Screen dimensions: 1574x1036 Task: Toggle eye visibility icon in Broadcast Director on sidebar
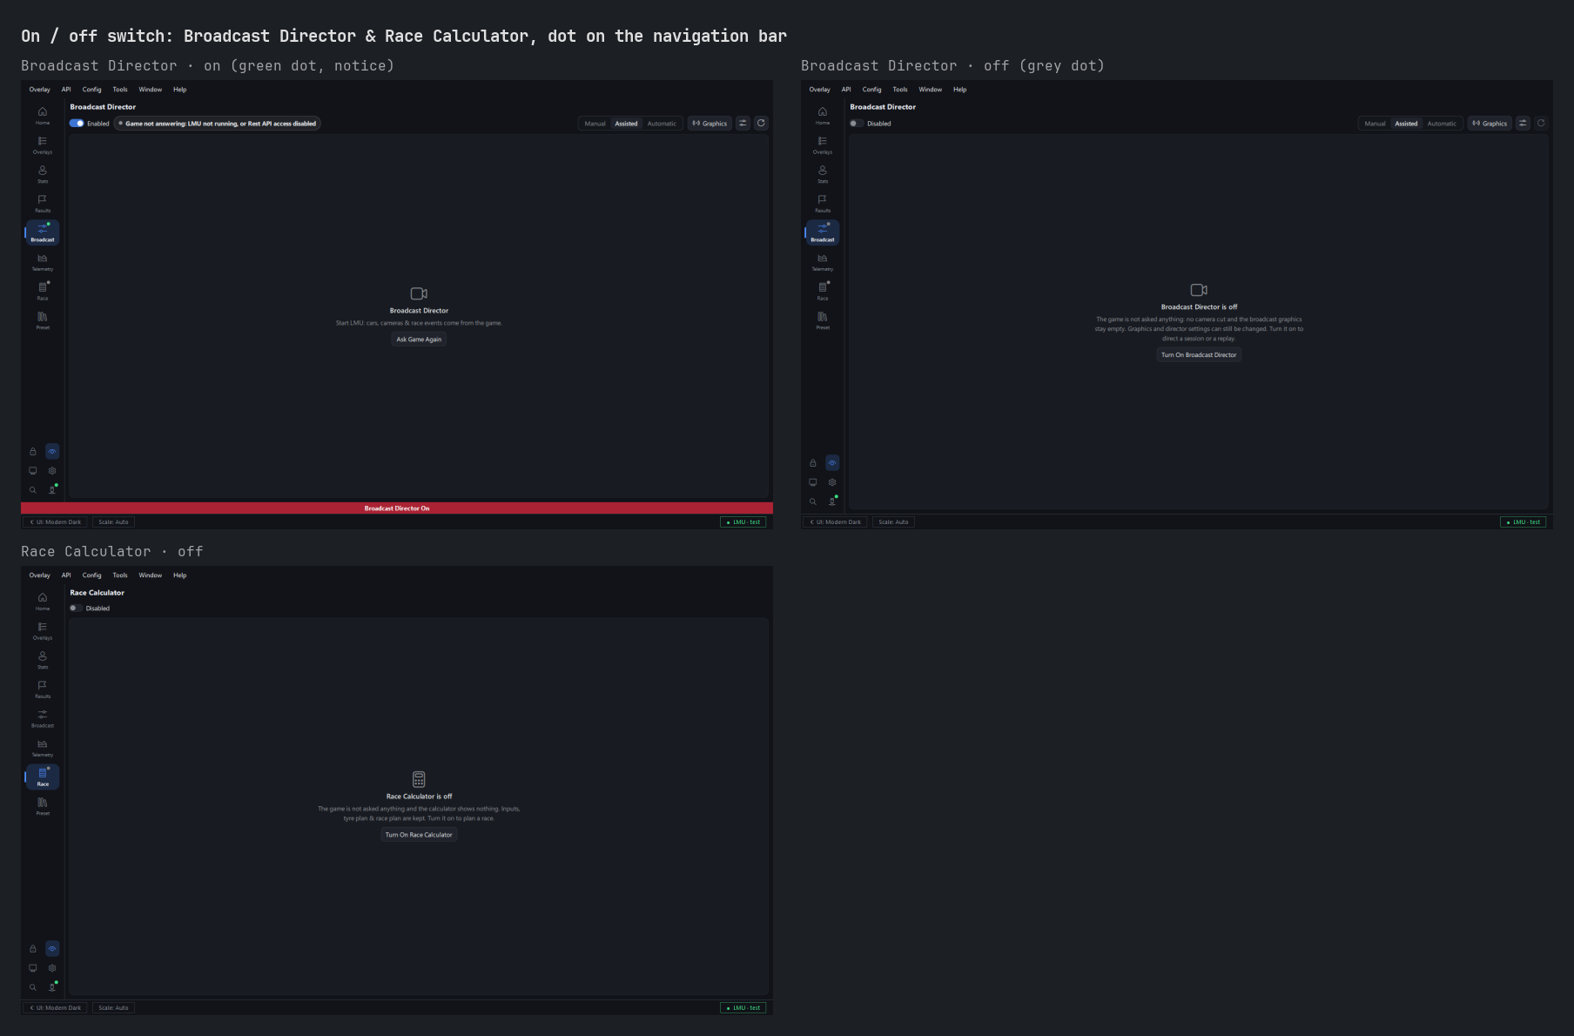pyautogui.click(x=52, y=452)
